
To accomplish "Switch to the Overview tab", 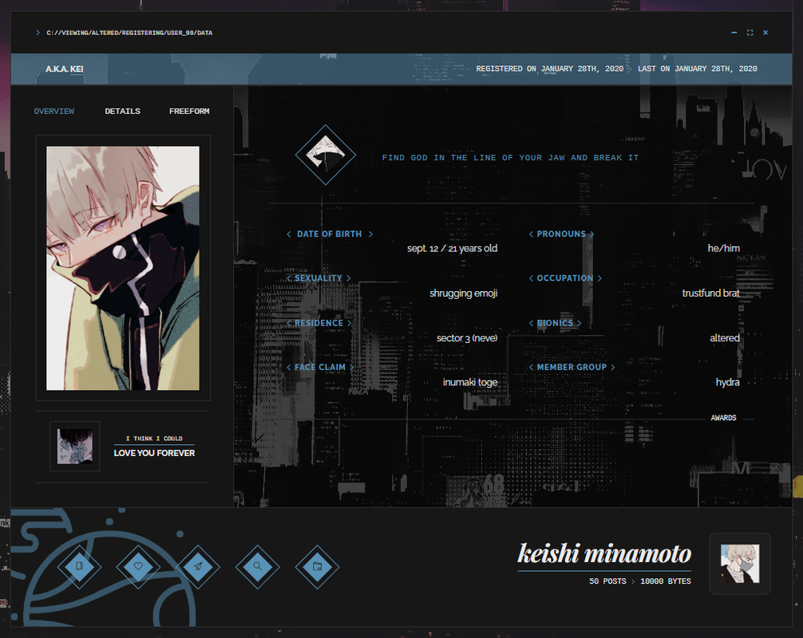I will [x=54, y=111].
